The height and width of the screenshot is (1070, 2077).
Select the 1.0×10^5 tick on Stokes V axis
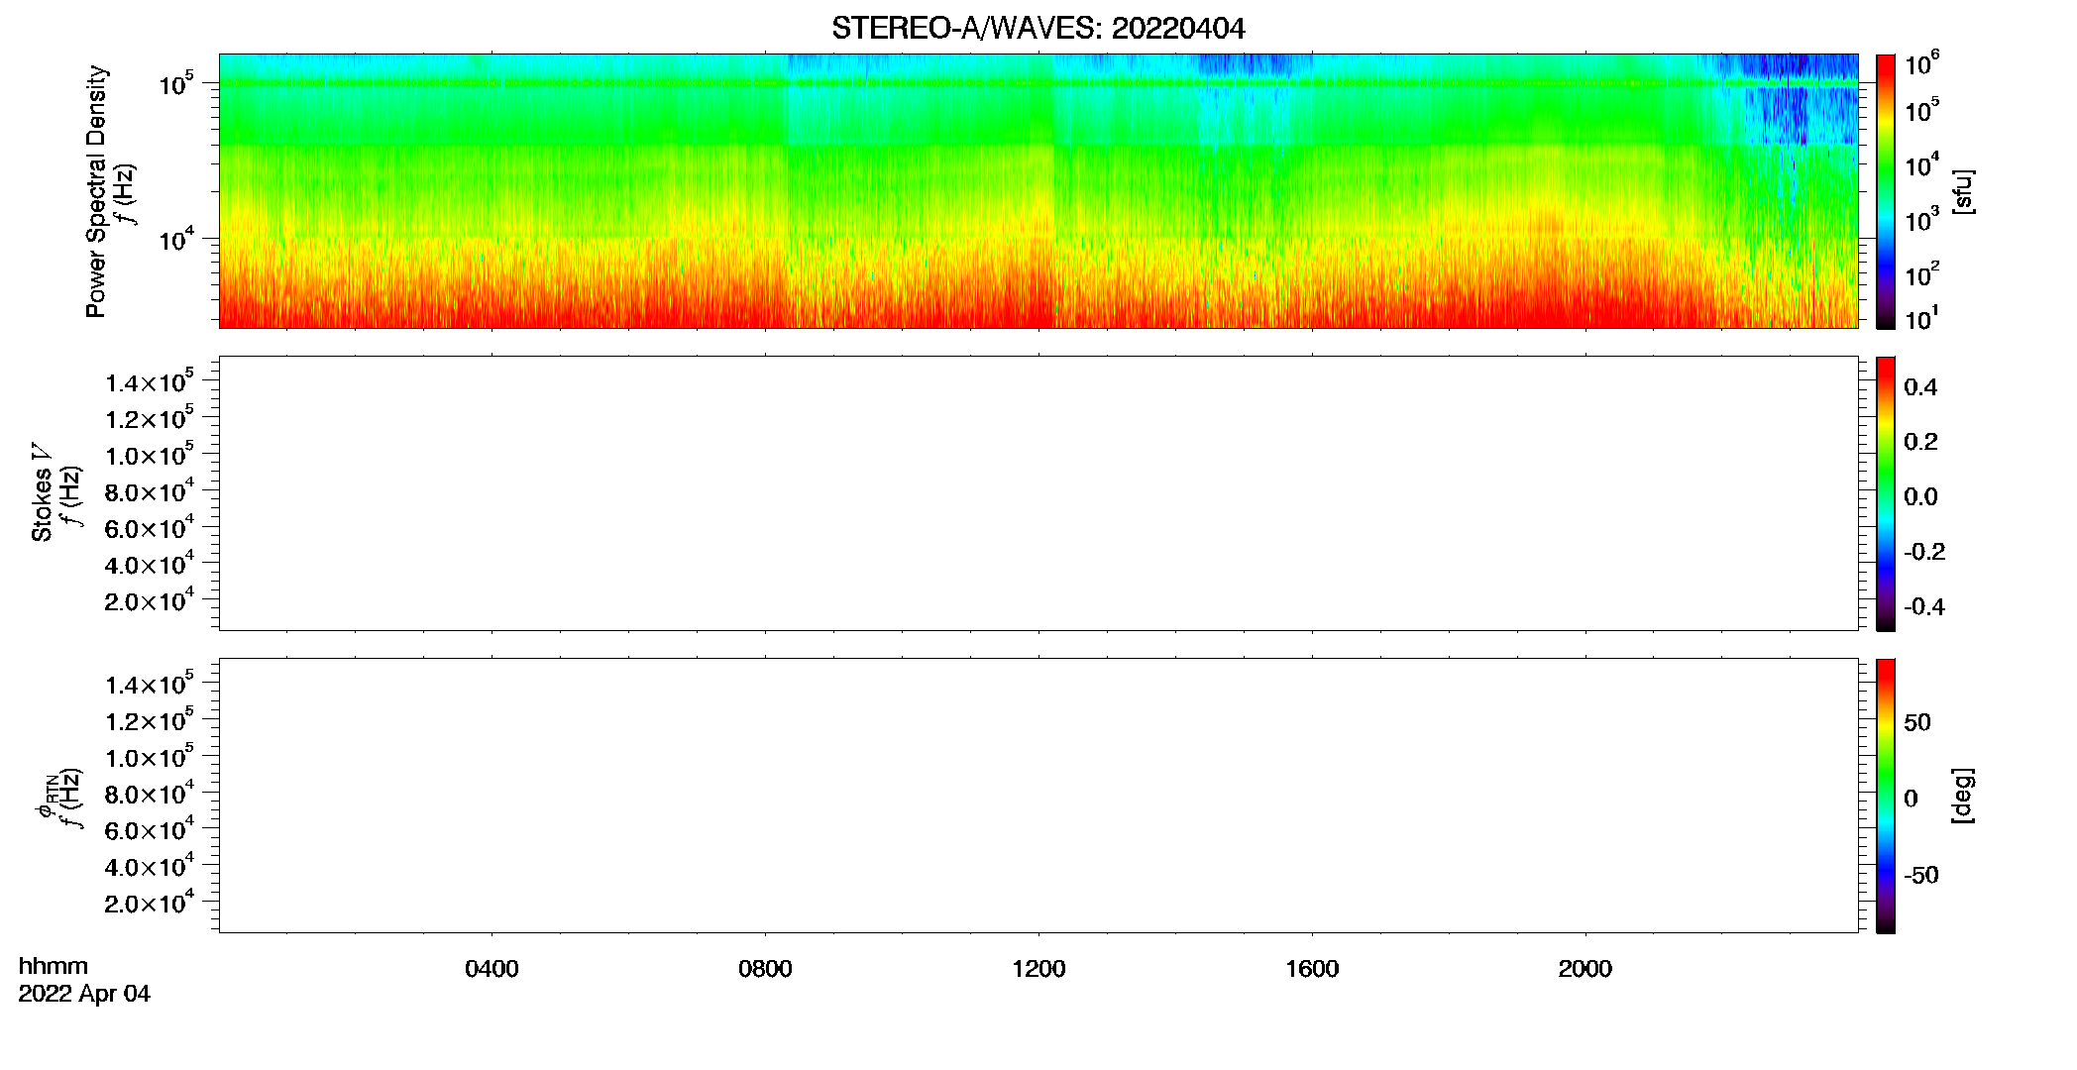tap(150, 455)
